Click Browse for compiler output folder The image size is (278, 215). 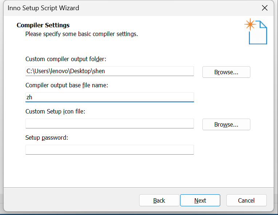pyautogui.click(x=226, y=72)
